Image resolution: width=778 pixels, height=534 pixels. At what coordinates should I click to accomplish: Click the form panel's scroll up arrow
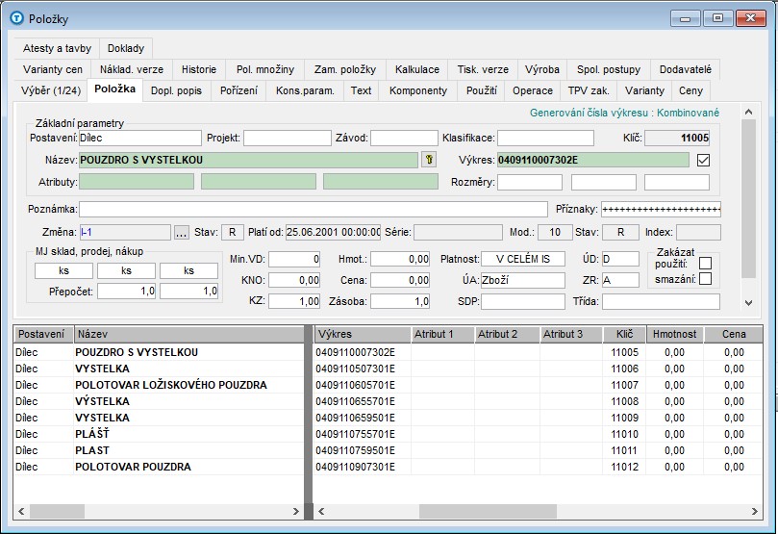(x=749, y=113)
